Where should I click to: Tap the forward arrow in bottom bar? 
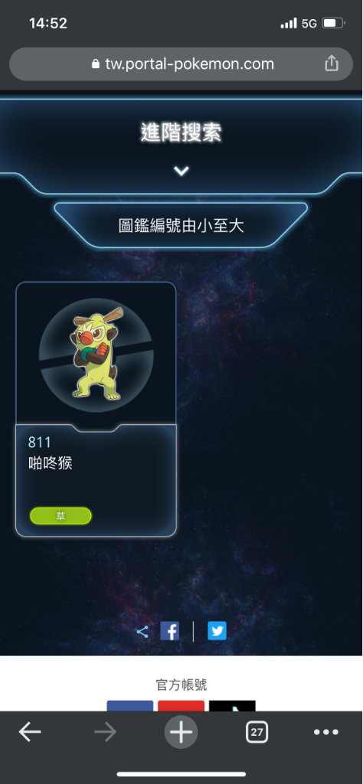105,732
